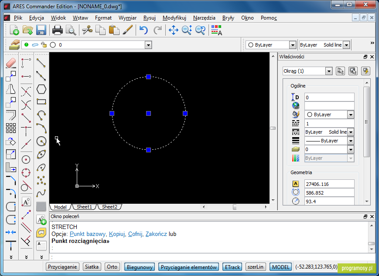The image size is (379, 276).
Task: Select the Line drawing tool
Action: [41, 63]
